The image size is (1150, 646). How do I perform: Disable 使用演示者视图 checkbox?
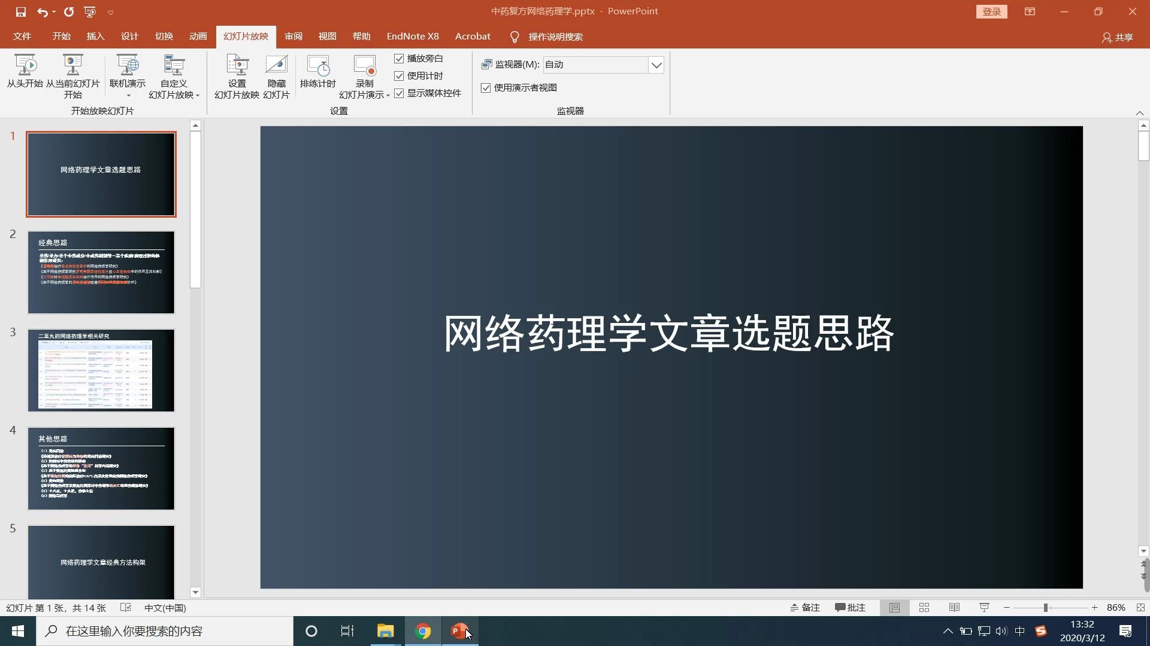[486, 88]
